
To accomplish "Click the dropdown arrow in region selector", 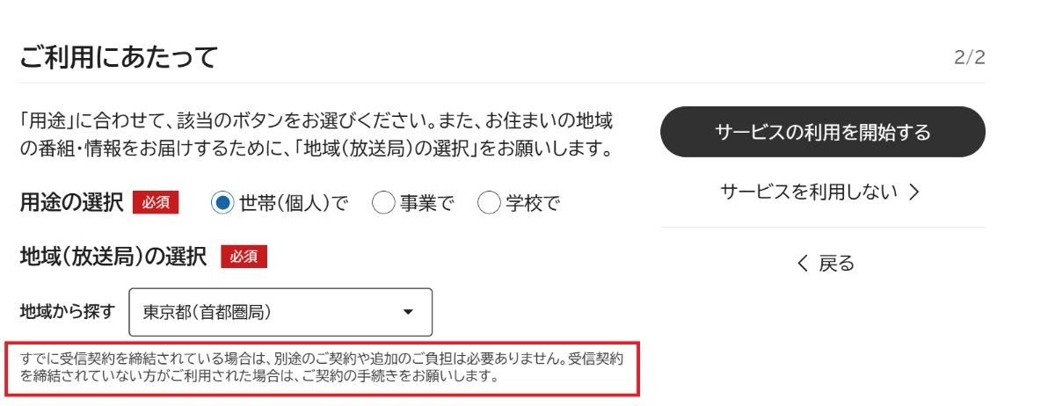I will (407, 312).
